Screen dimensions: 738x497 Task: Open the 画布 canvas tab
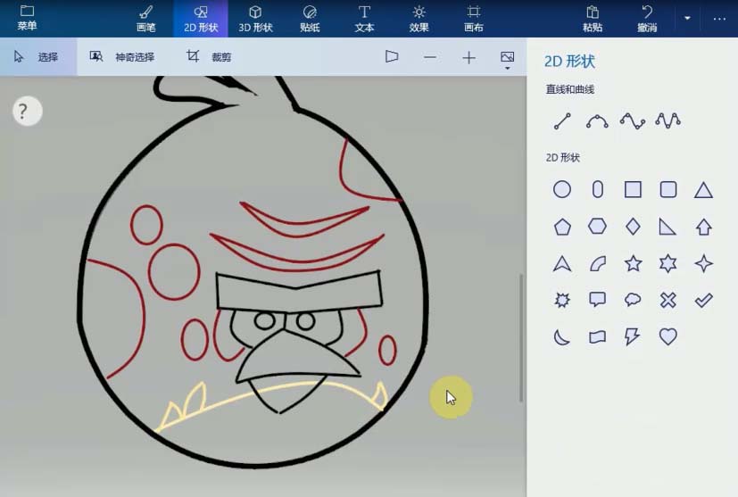(x=474, y=19)
